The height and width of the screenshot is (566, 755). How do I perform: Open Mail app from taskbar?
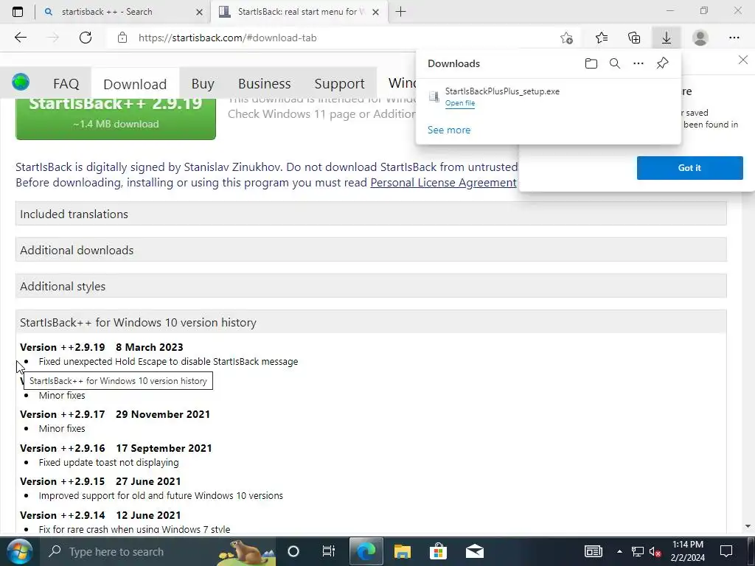click(x=475, y=551)
